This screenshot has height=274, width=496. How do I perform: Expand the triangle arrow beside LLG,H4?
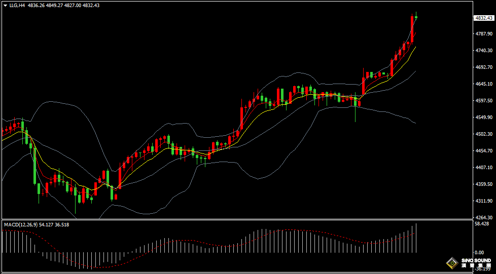tap(5, 6)
